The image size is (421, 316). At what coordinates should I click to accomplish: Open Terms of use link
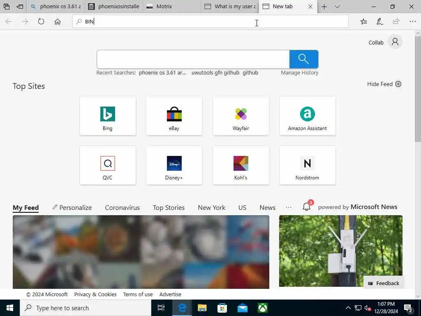point(138,295)
